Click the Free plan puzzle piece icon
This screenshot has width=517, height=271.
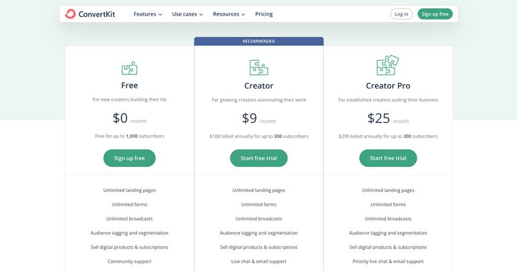coord(129,68)
